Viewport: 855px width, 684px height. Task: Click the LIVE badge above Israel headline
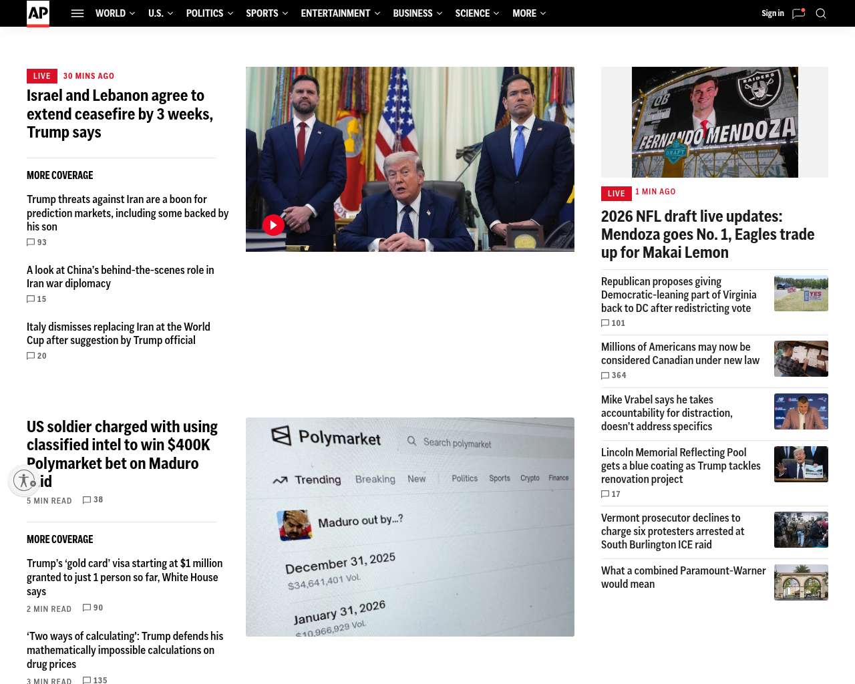coord(42,76)
